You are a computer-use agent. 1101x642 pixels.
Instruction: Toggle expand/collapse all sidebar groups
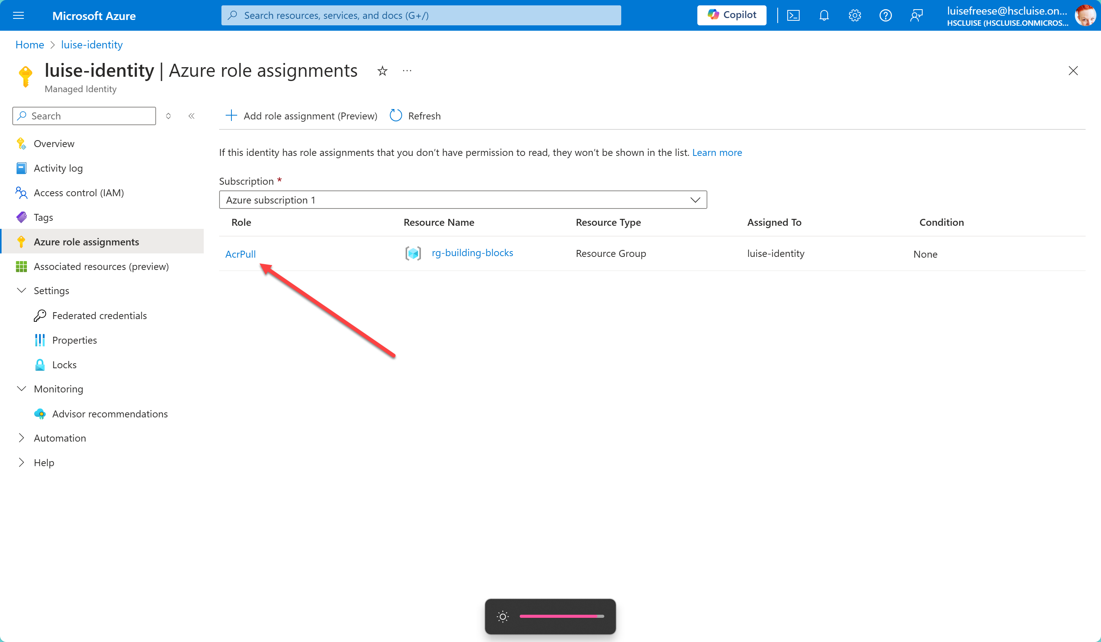[168, 116]
